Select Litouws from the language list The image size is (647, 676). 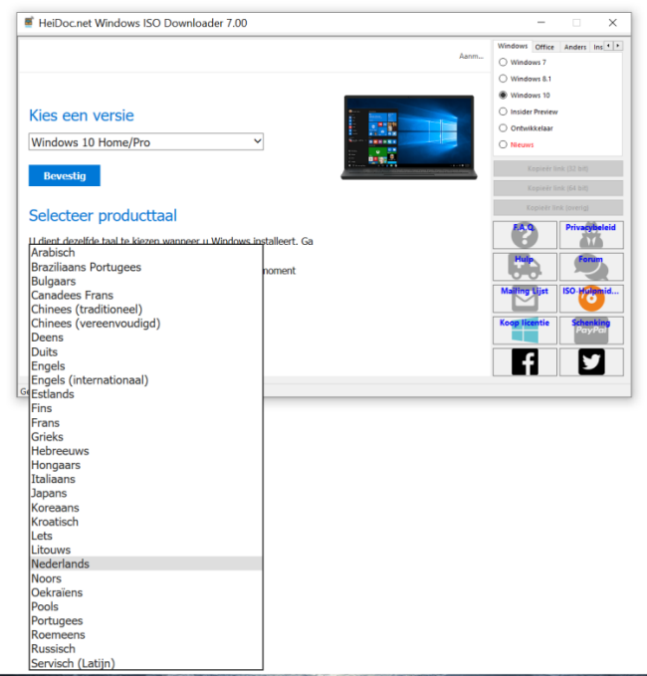146,550
